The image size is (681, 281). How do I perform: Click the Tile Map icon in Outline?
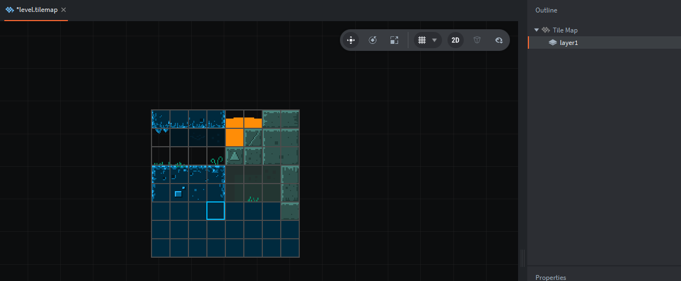[546, 30]
